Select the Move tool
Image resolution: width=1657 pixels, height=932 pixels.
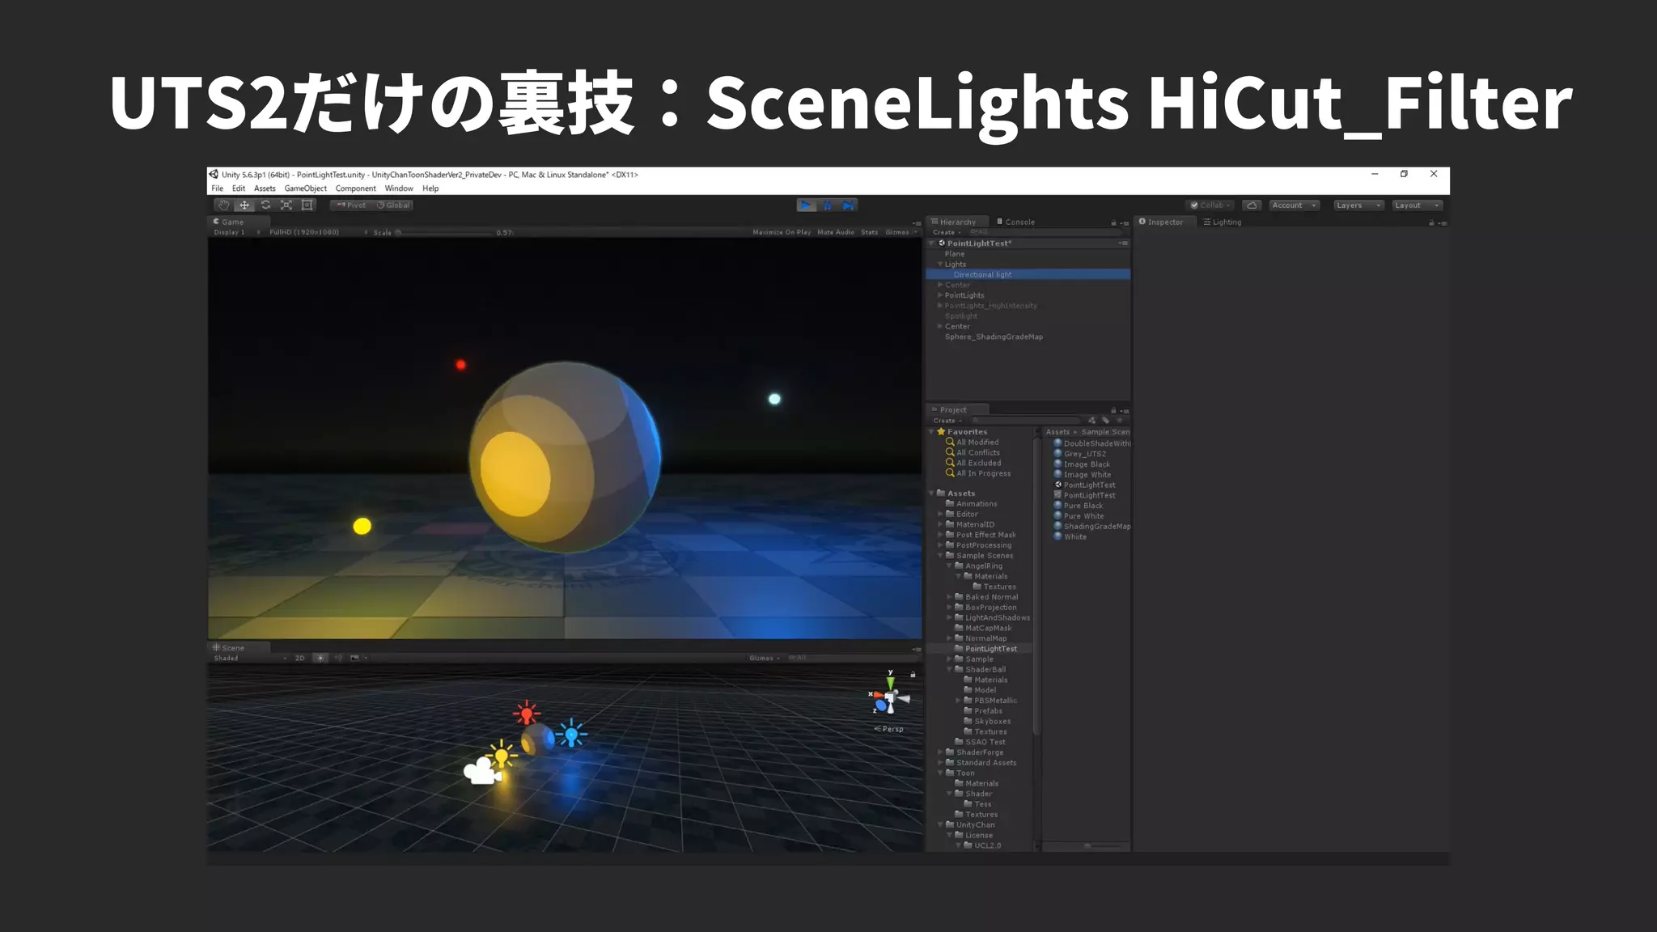[x=244, y=205]
